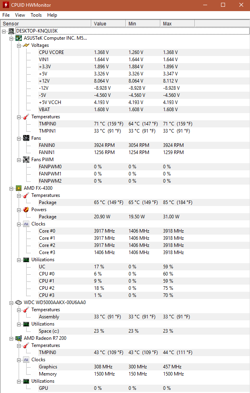
Task: Click the AMD FX-4300 processor chip icon
Action: 19,188
